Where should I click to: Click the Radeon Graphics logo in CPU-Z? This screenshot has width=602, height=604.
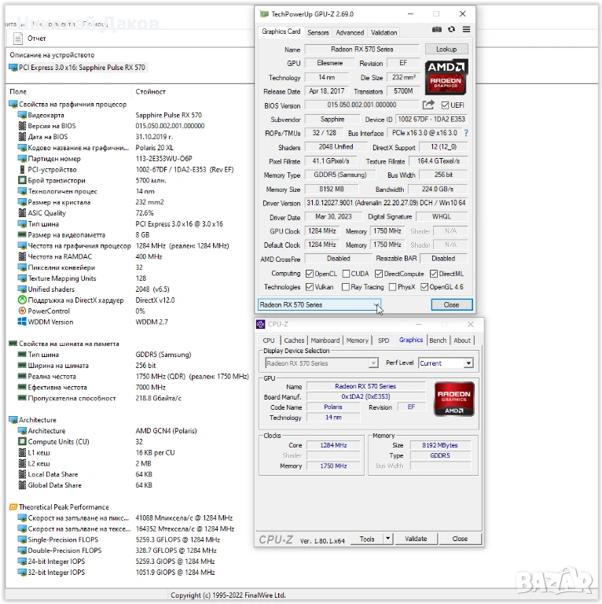454,399
